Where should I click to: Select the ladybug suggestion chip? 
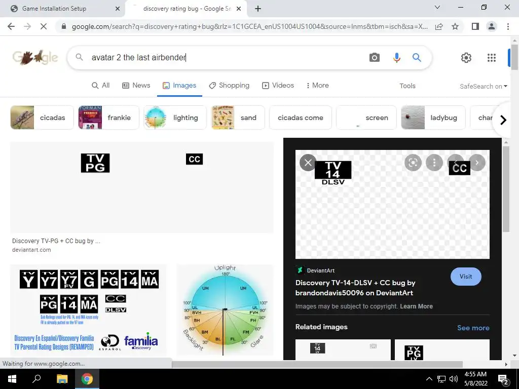tap(433, 118)
